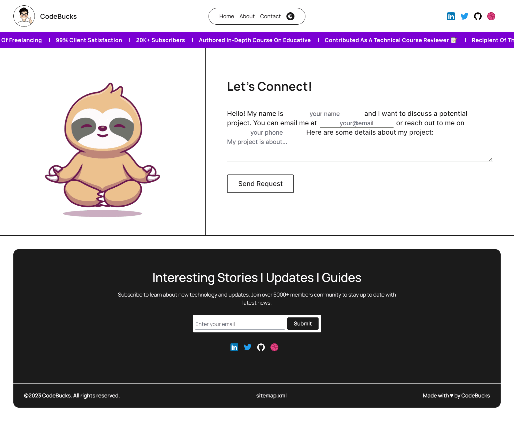
Task: Click the footer GitHub icon
Action: click(261, 347)
